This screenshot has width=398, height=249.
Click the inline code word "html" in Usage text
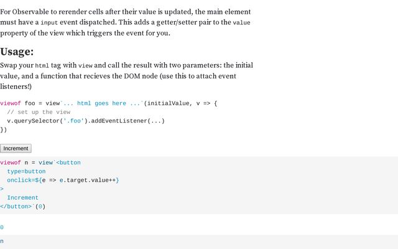click(x=42, y=65)
